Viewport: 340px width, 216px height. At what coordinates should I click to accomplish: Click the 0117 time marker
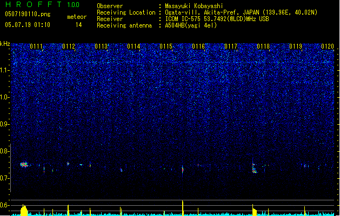coord(231,46)
